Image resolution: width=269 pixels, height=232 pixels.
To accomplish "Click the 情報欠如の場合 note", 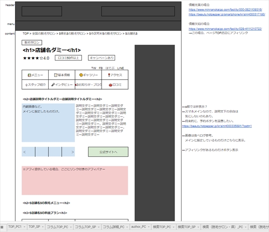I will click(x=199, y=24).
